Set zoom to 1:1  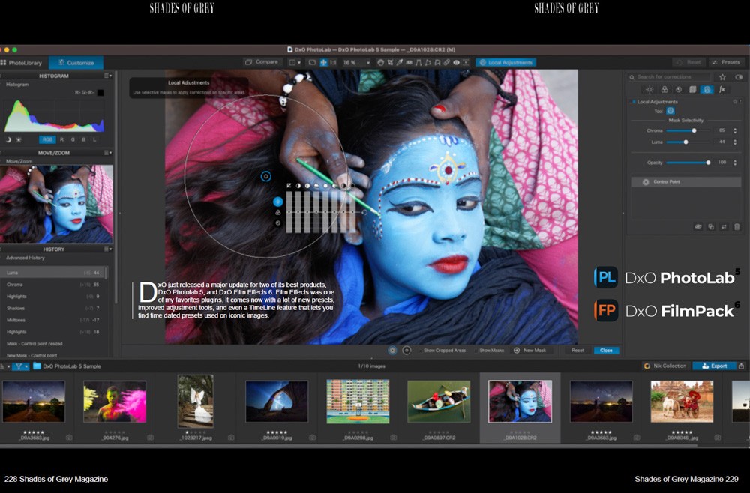point(333,63)
